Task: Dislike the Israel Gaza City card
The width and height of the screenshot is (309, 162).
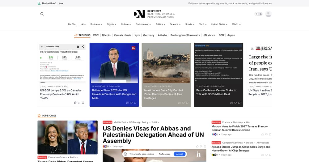Action: (x=183, y=103)
